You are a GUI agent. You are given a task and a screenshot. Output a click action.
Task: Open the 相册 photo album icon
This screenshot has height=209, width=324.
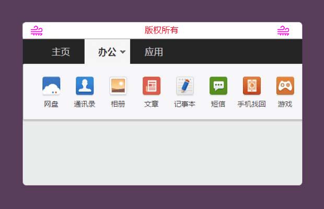(x=118, y=86)
